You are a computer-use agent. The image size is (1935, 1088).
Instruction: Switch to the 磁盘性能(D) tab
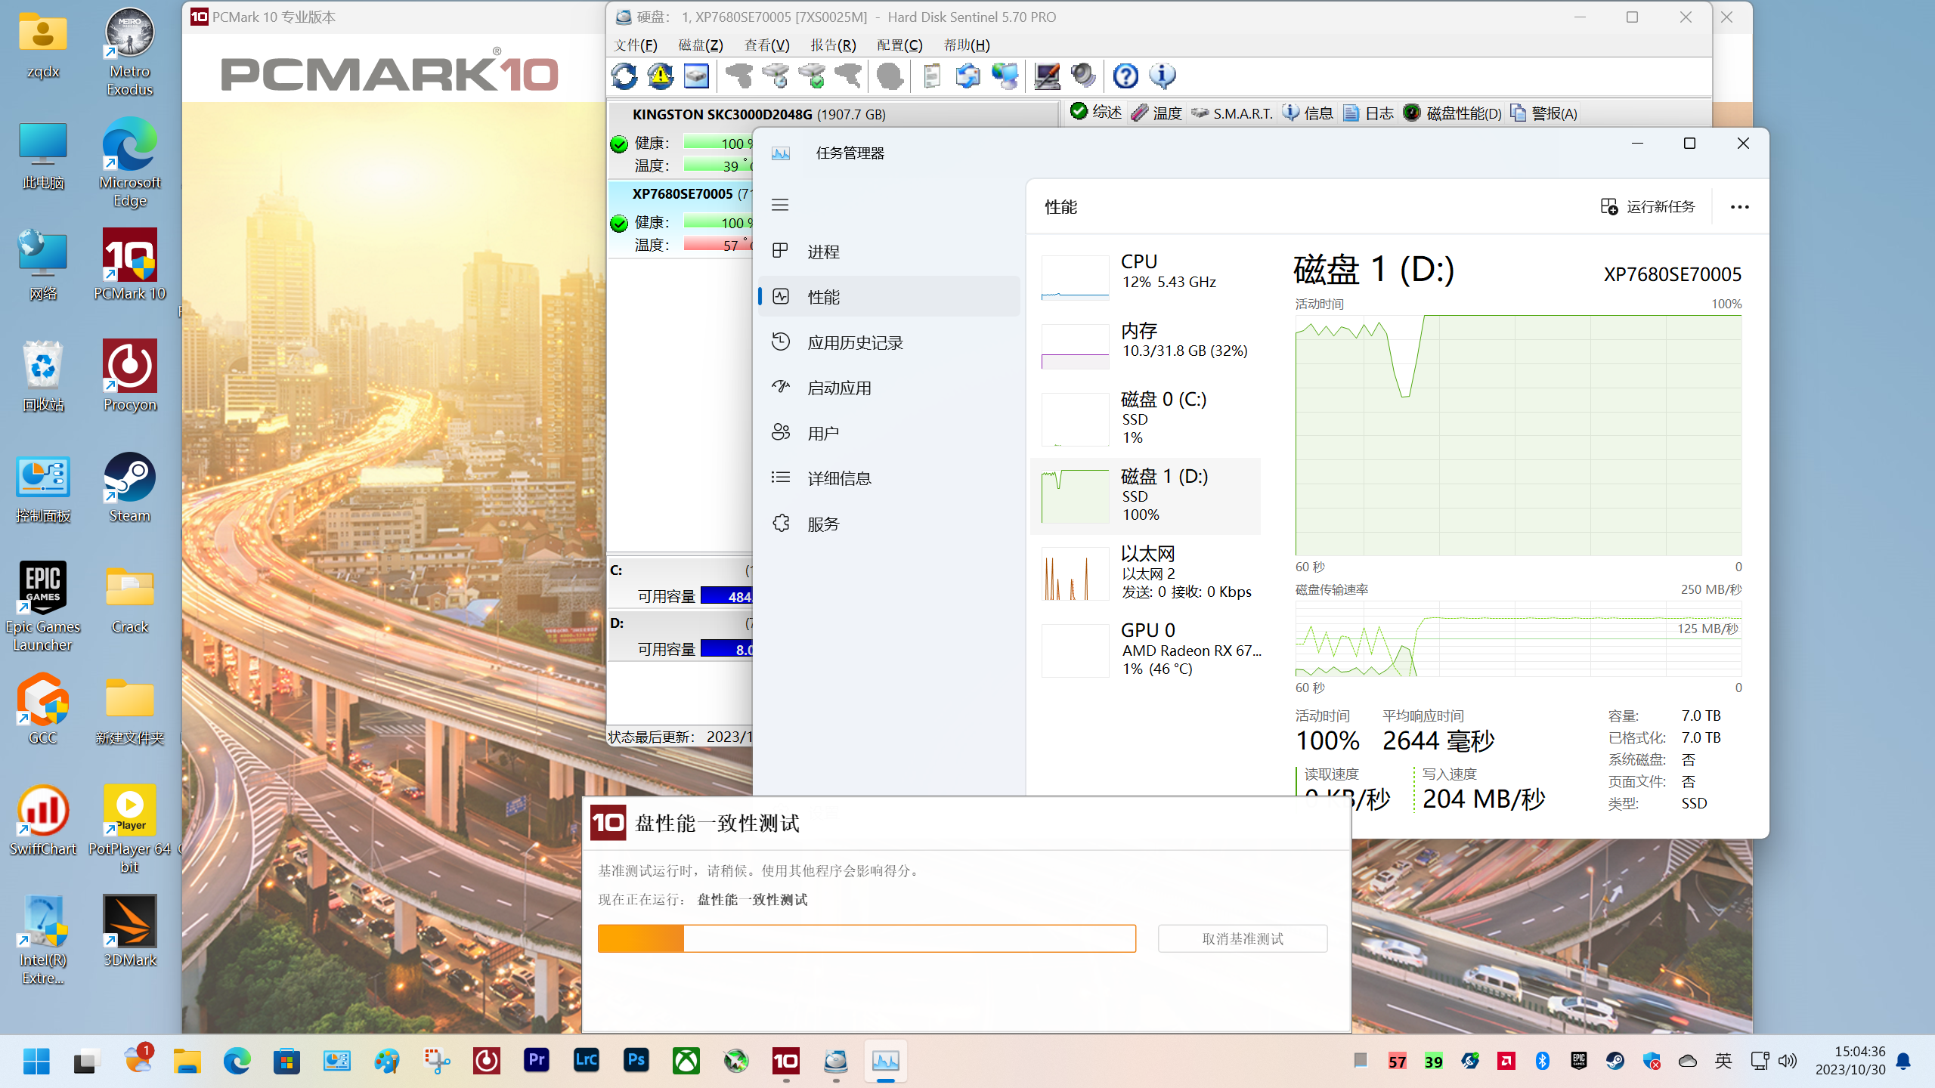[x=1453, y=113]
